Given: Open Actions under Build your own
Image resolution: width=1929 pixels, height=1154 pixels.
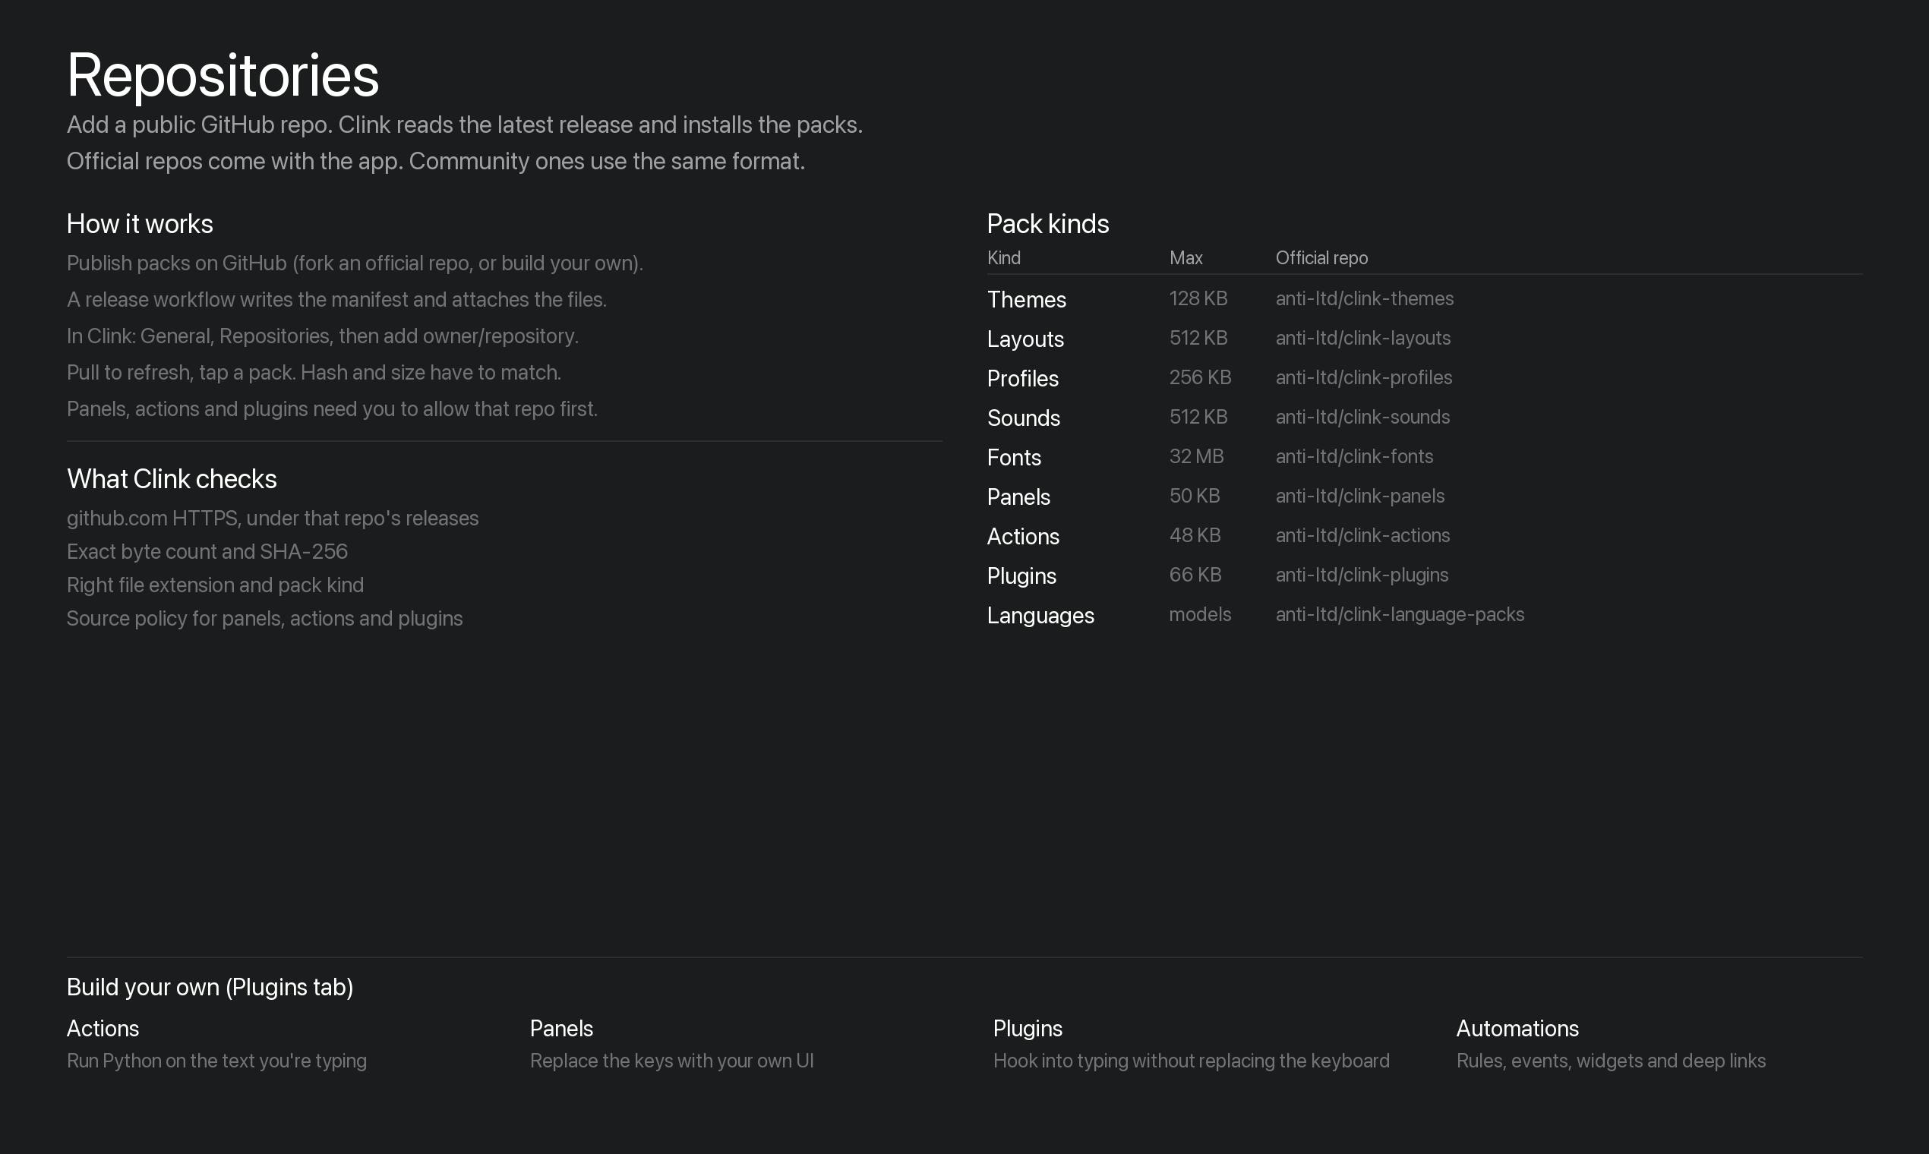Looking at the screenshot, I should click(103, 1029).
